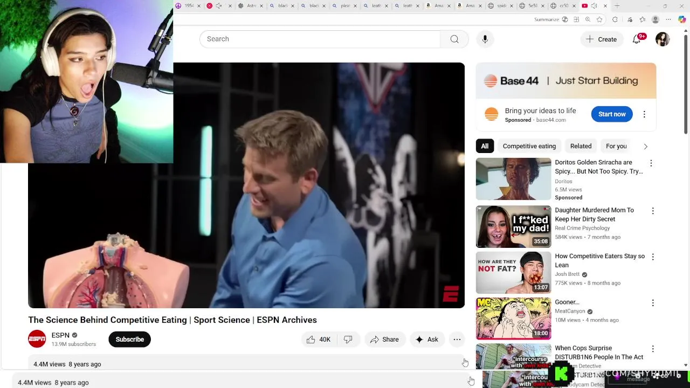
Task: Focus the YouTube Search field
Action: 320,39
